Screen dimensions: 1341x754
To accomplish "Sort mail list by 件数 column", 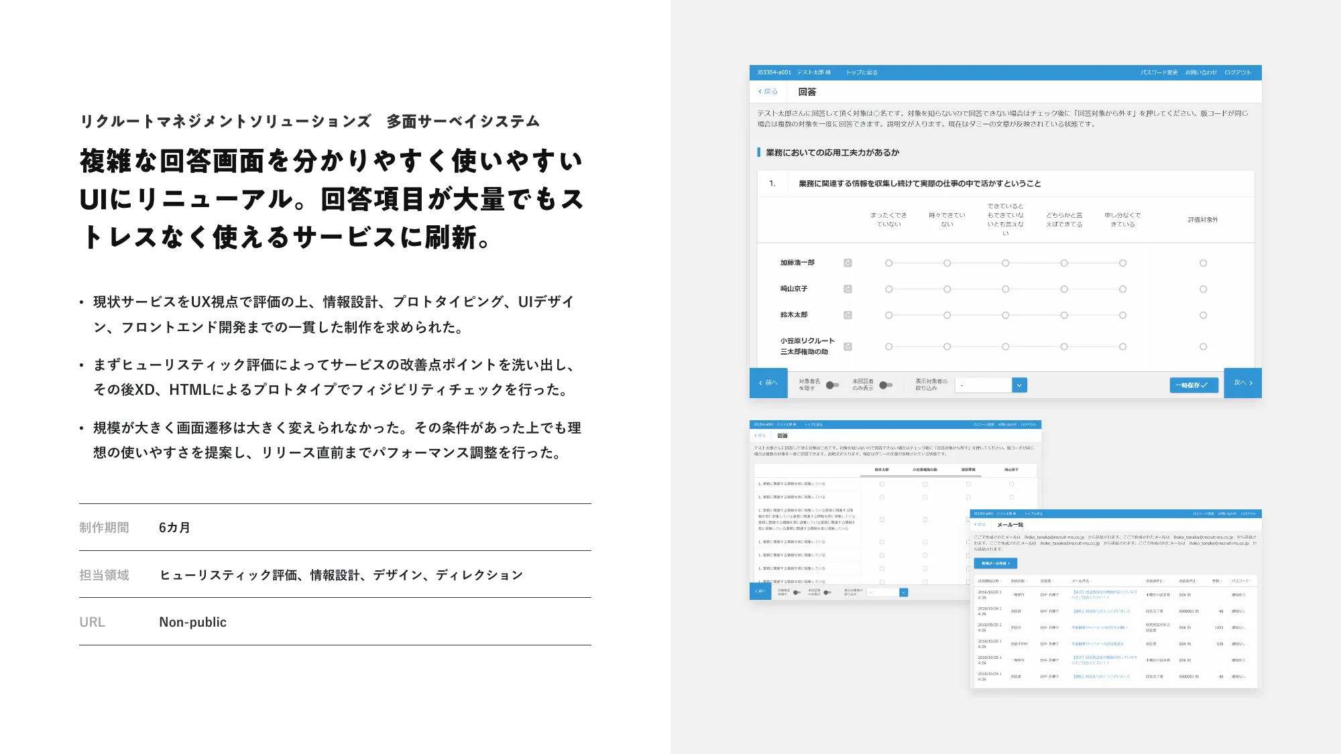I will point(1217,581).
